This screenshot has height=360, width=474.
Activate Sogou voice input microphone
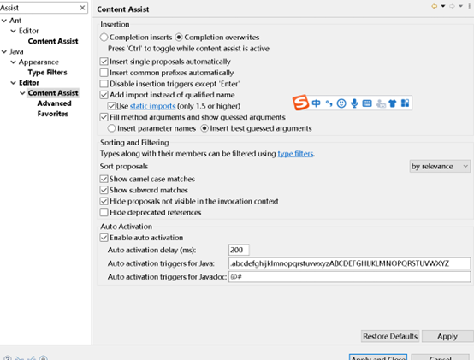point(354,103)
